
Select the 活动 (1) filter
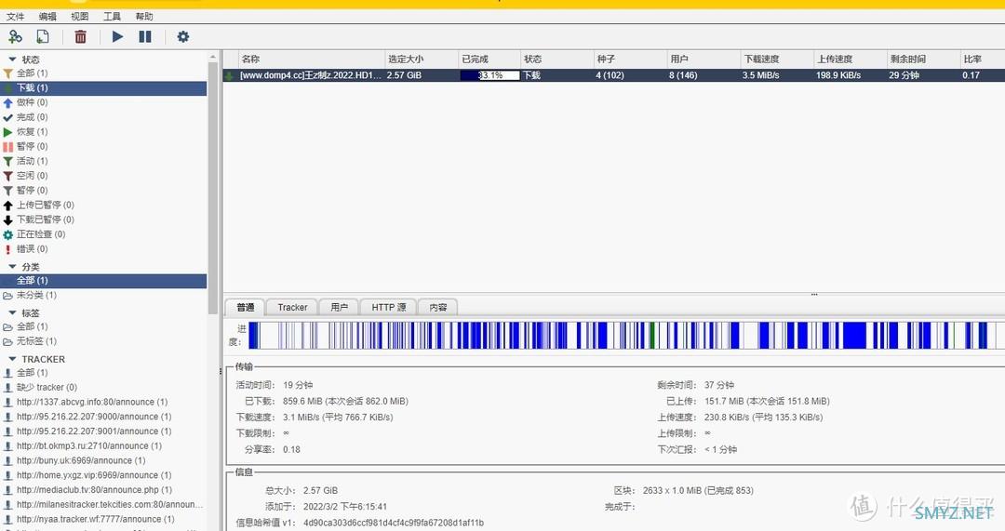click(103, 162)
